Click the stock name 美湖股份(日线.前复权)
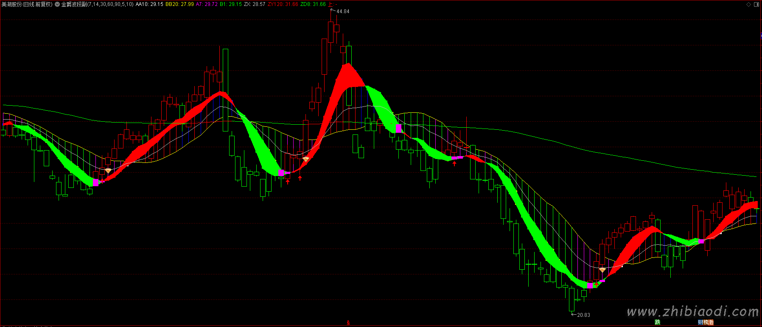The width and height of the screenshot is (762, 327). 27,4
